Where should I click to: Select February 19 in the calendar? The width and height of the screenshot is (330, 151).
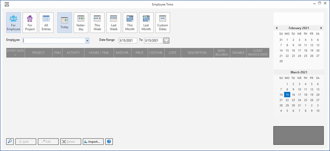(312, 50)
